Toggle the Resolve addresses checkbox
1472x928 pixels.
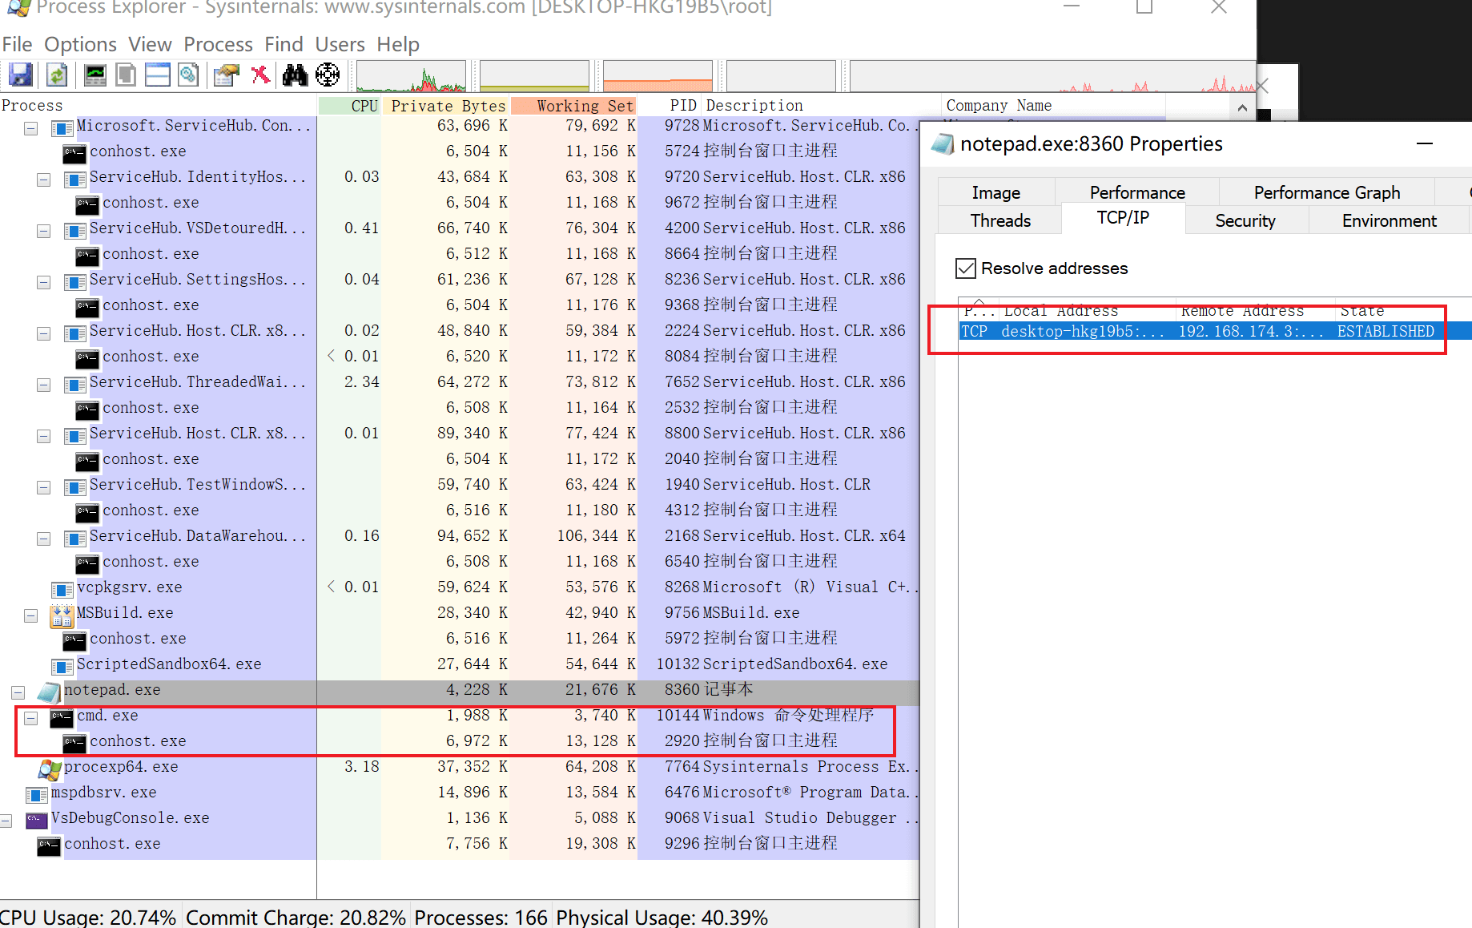[966, 268]
